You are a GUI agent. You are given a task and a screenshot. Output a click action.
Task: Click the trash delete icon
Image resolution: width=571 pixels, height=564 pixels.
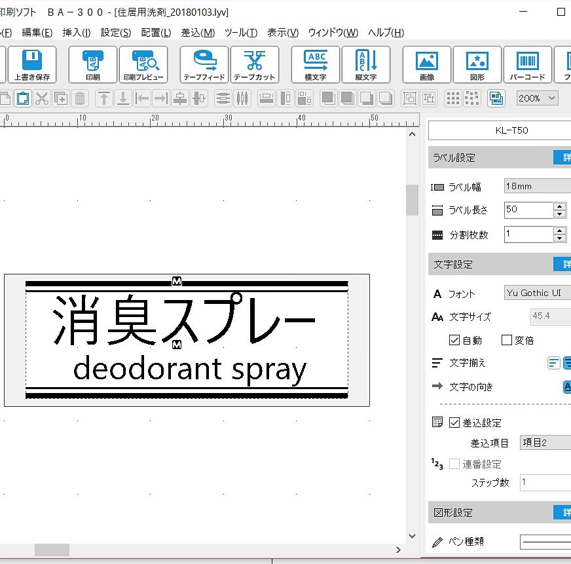coord(80,98)
